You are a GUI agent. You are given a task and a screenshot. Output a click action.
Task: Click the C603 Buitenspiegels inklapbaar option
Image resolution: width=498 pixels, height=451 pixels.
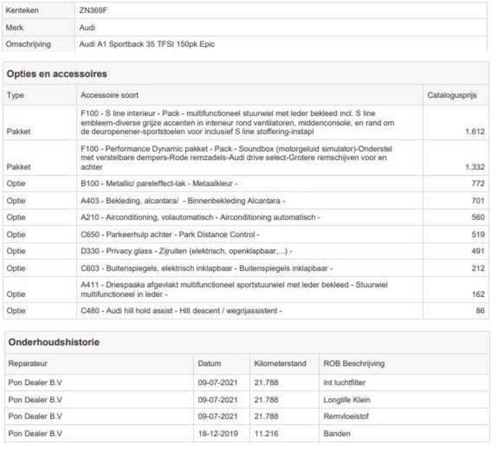pyautogui.click(x=206, y=268)
